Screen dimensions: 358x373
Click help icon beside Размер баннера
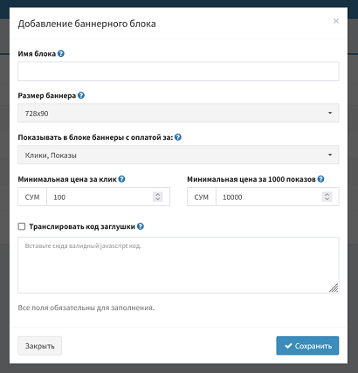(x=81, y=95)
